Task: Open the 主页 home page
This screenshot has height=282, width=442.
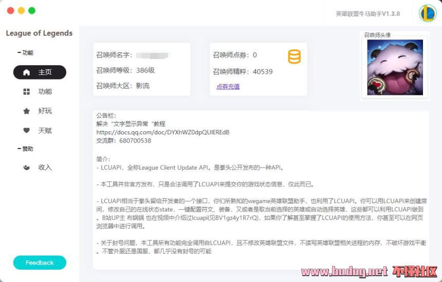Action: [x=40, y=72]
